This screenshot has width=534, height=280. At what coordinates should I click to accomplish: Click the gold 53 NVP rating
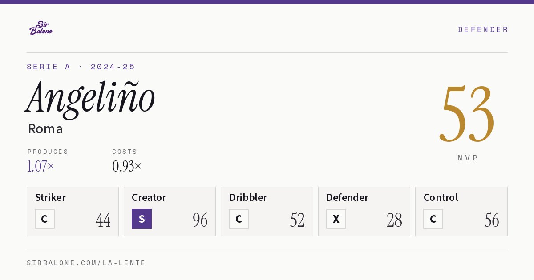(467, 114)
